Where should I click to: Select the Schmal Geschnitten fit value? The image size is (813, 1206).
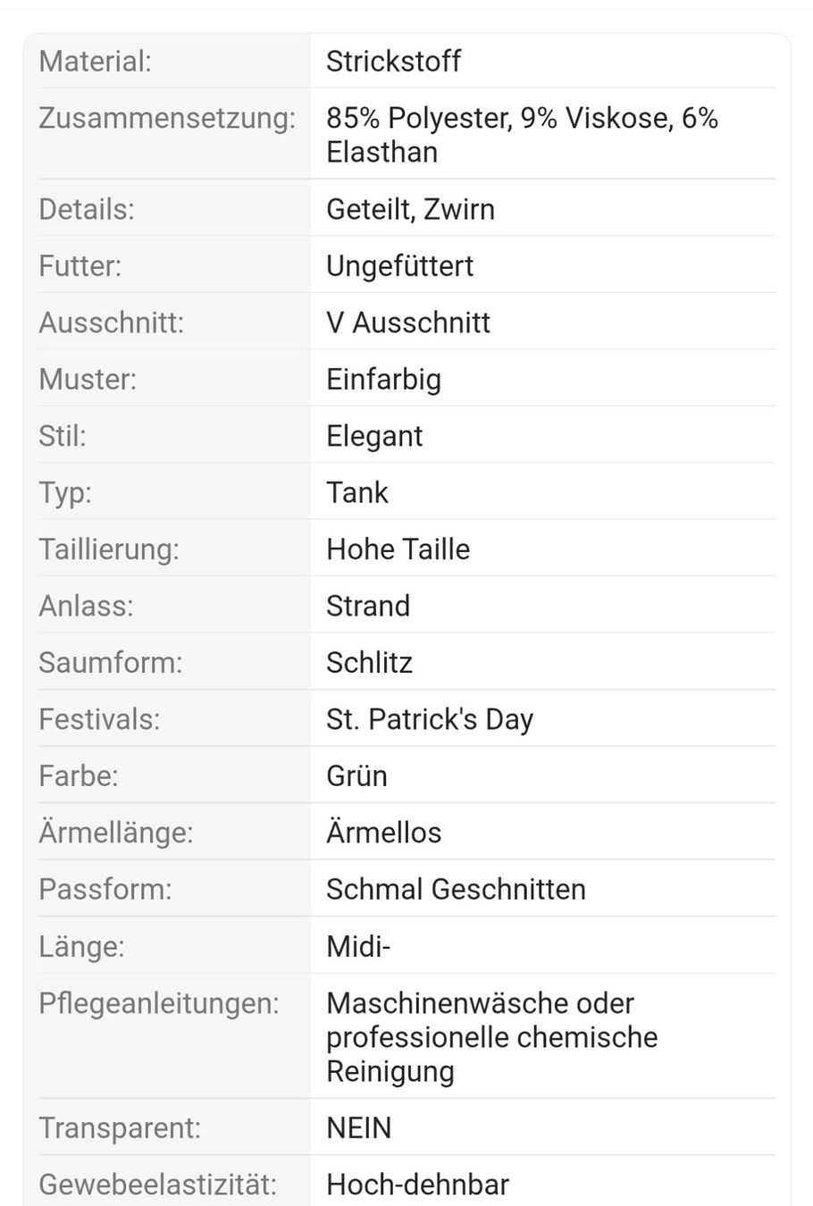[456, 890]
